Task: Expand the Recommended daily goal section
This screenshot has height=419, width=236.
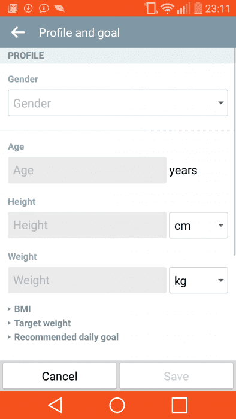Action: [x=63, y=337]
